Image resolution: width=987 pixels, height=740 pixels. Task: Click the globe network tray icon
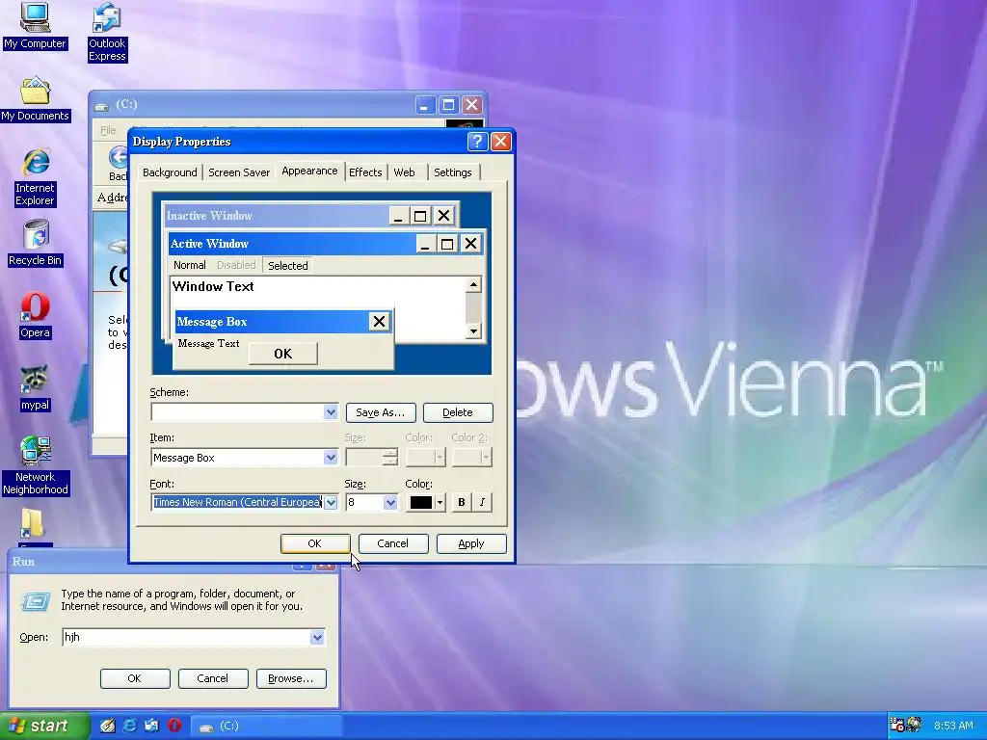click(914, 725)
